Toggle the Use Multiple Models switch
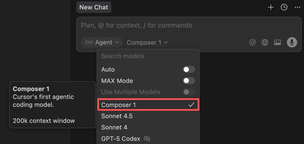 click(189, 92)
